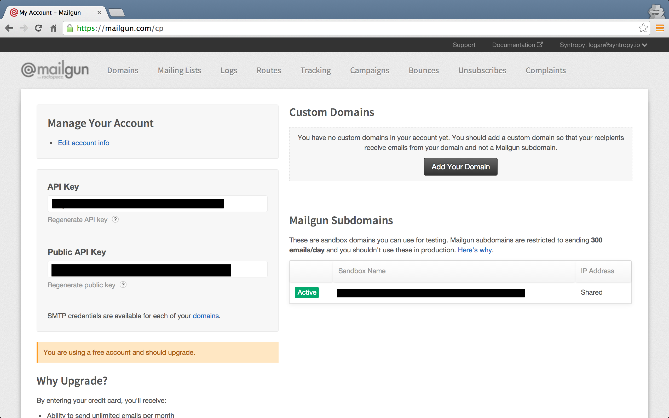Click the browser reload icon
669x418 pixels.
pyautogui.click(x=38, y=28)
